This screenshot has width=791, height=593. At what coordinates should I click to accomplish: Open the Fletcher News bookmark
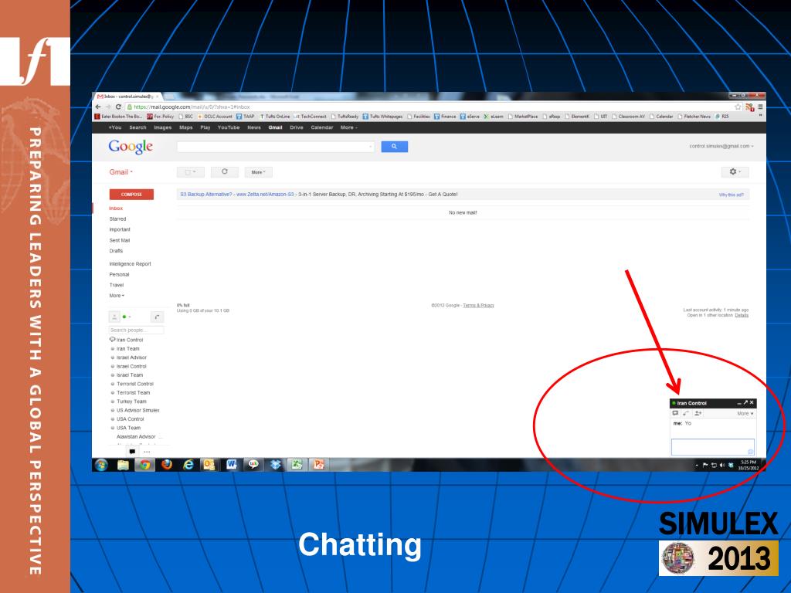694,117
